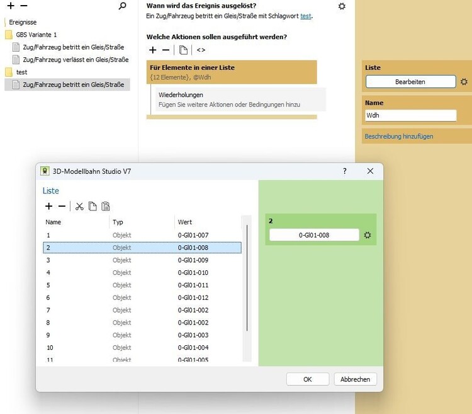Image resolution: width=472 pixels, height=414 pixels.
Task: Copy list entry icon in dialog
Action: (93, 207)
